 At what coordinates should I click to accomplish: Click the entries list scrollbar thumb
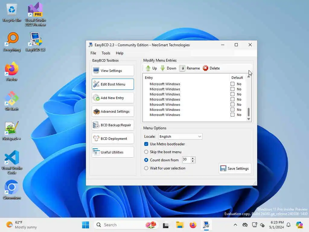pyautogui.click(x=249, y=112)
